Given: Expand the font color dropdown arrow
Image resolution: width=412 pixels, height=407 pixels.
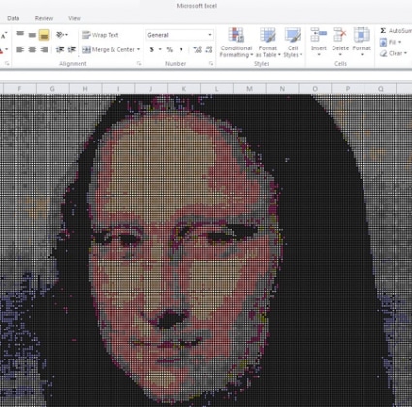Looking at the screenshot, I should tap(7, 49).
